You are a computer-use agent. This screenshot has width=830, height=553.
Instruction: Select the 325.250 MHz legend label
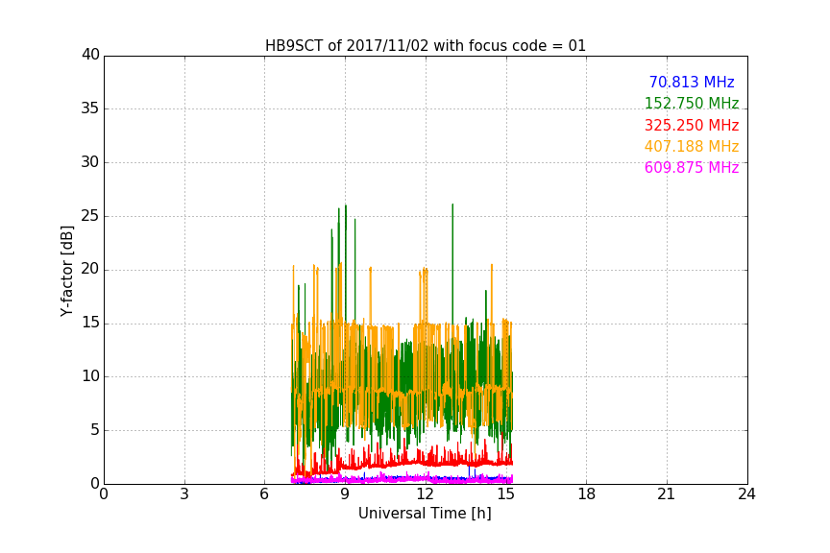pos(692,125)
